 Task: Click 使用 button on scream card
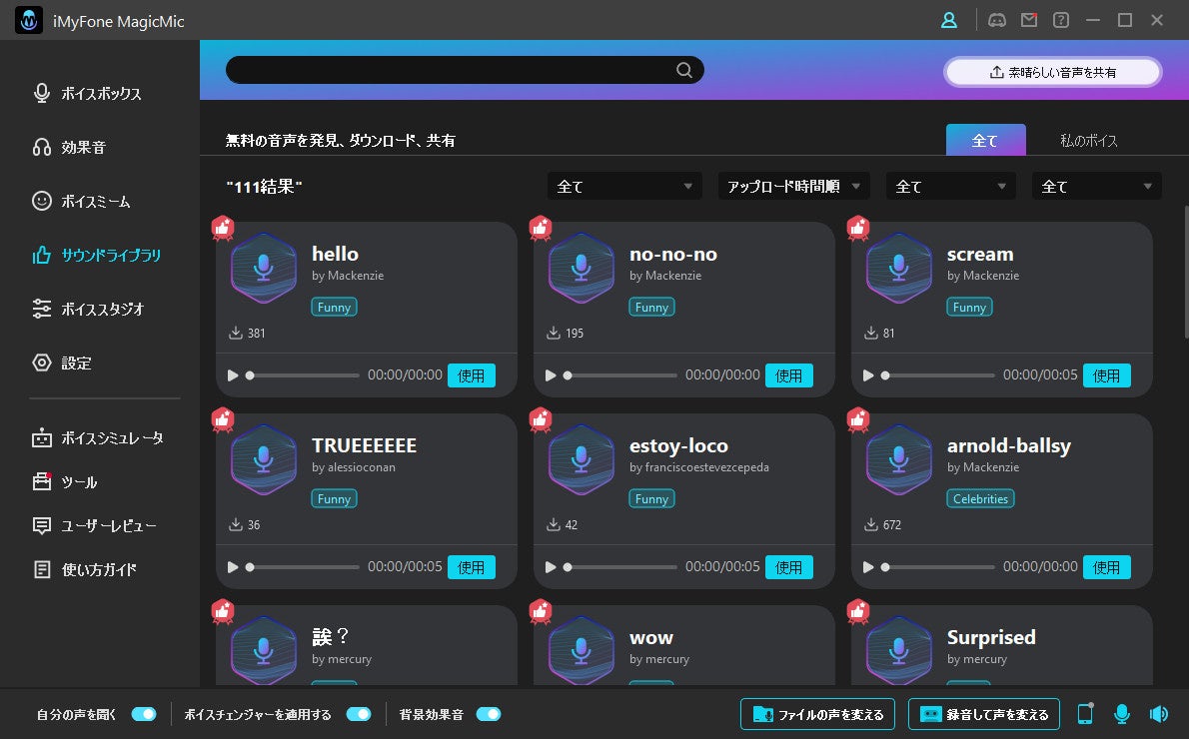click(x=1106, y=375)
